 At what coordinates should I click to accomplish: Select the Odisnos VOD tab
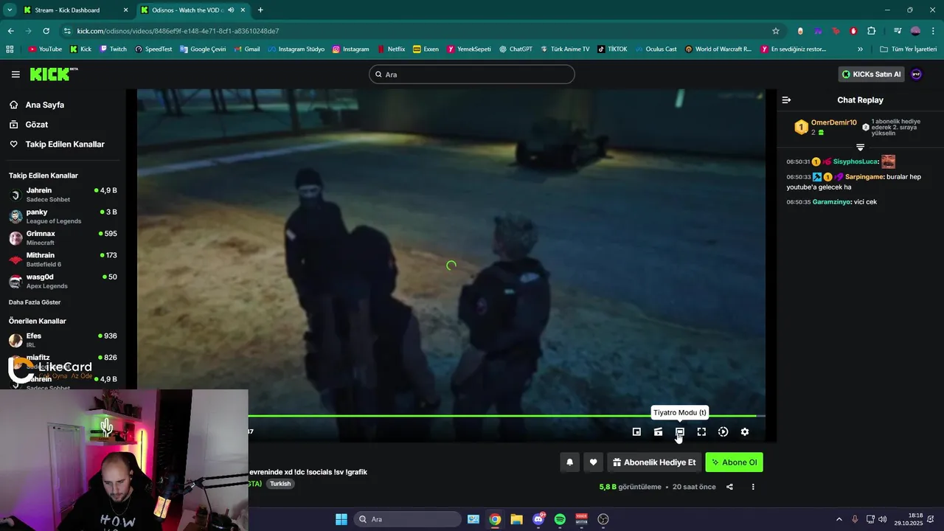pos(194,10)
